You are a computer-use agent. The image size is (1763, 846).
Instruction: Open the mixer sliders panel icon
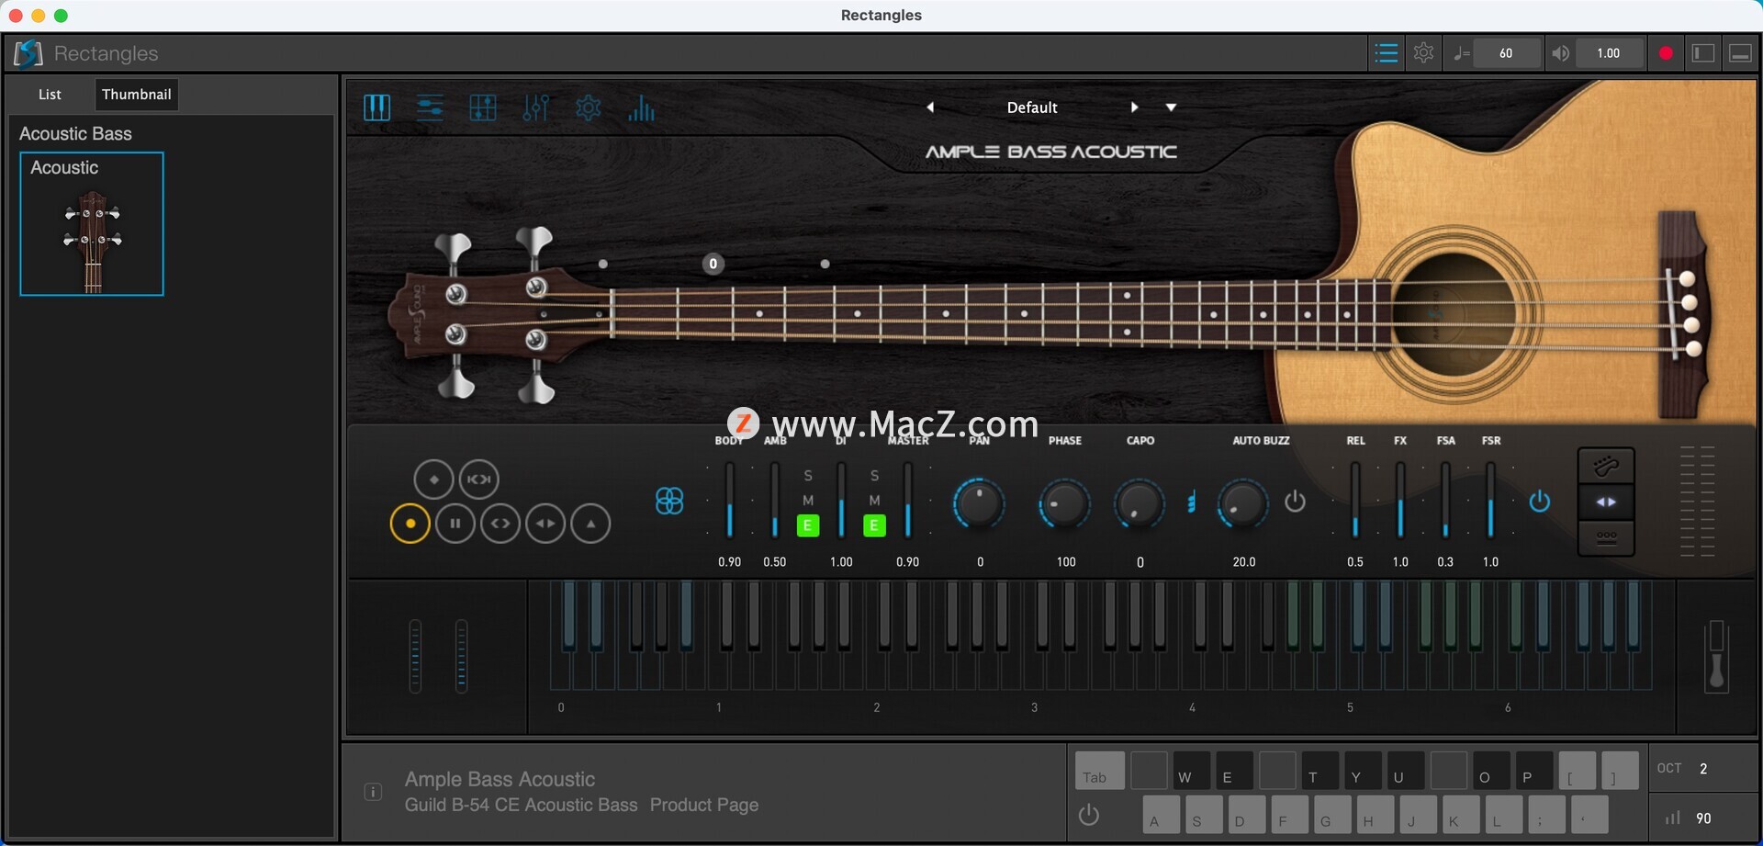point(535,108)
